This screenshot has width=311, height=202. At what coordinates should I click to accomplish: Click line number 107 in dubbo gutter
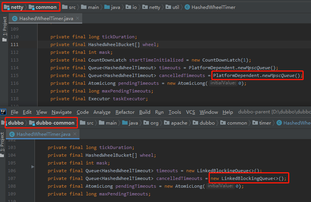12,178
